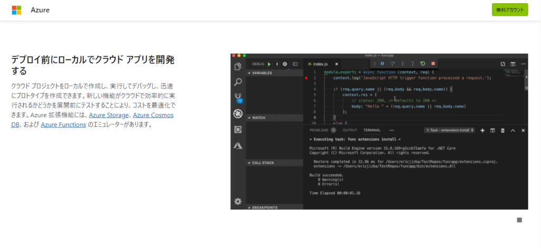Switch to the TERMINAL panel tab
The width and height of the screenshot is (541, 248).
371,131
